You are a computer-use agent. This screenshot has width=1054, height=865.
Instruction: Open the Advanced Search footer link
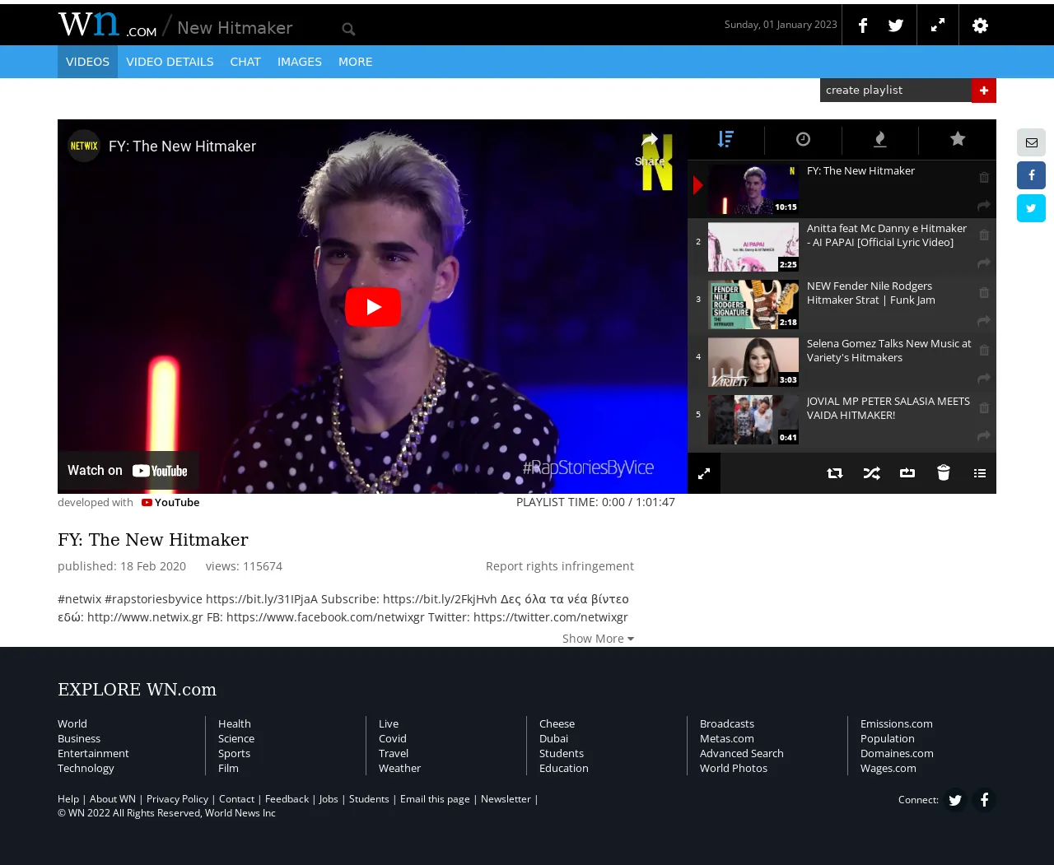pos(742,754)
